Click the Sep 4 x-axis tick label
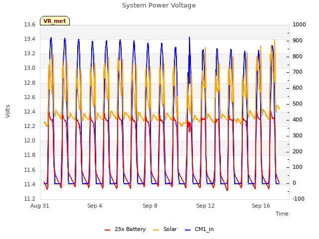319x239 pixels. tap(94, 206)
